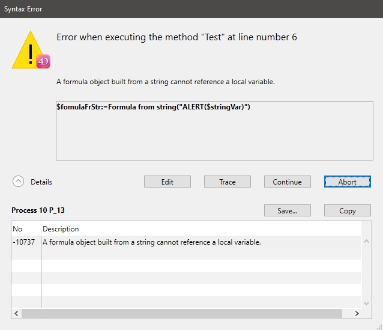The width and height of the screenshot is (383, 330).
Task: Click the yellow warning triangle icon
Action: (28, 50)
